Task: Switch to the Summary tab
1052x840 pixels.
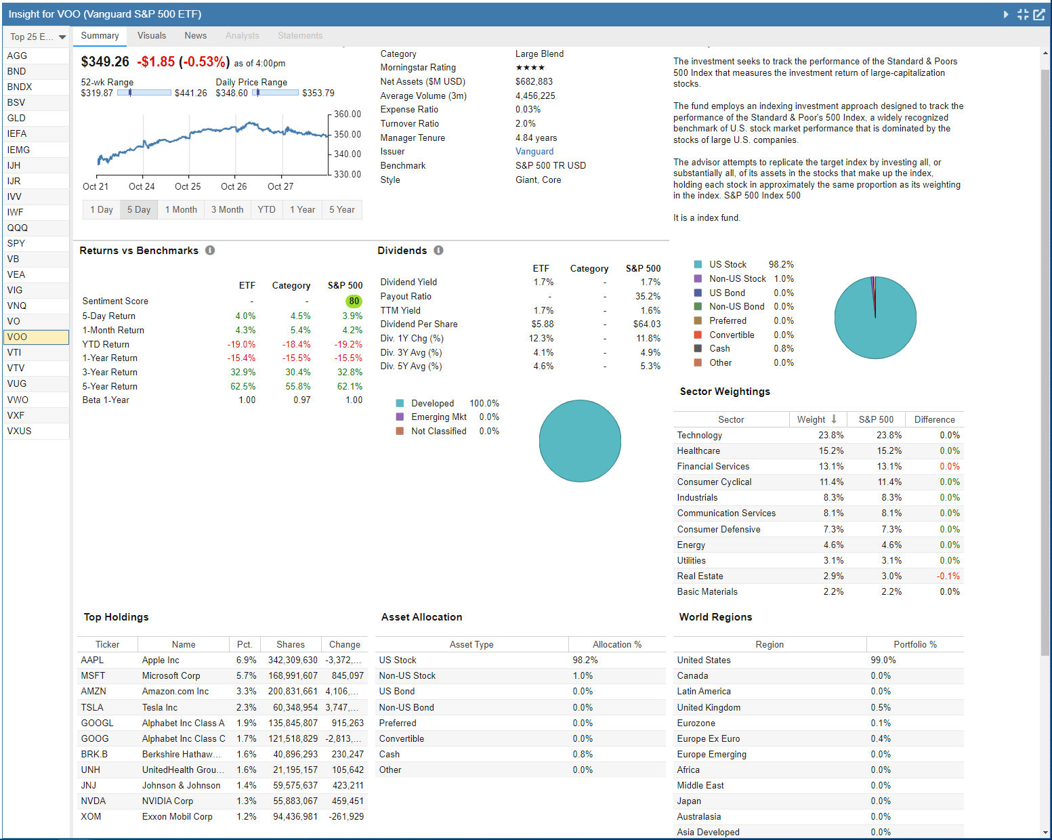Action: [100, 36]
